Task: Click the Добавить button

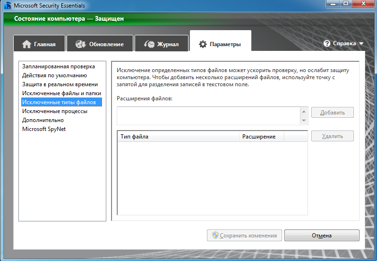Action: pyautogui.click(x=333, y=113)
